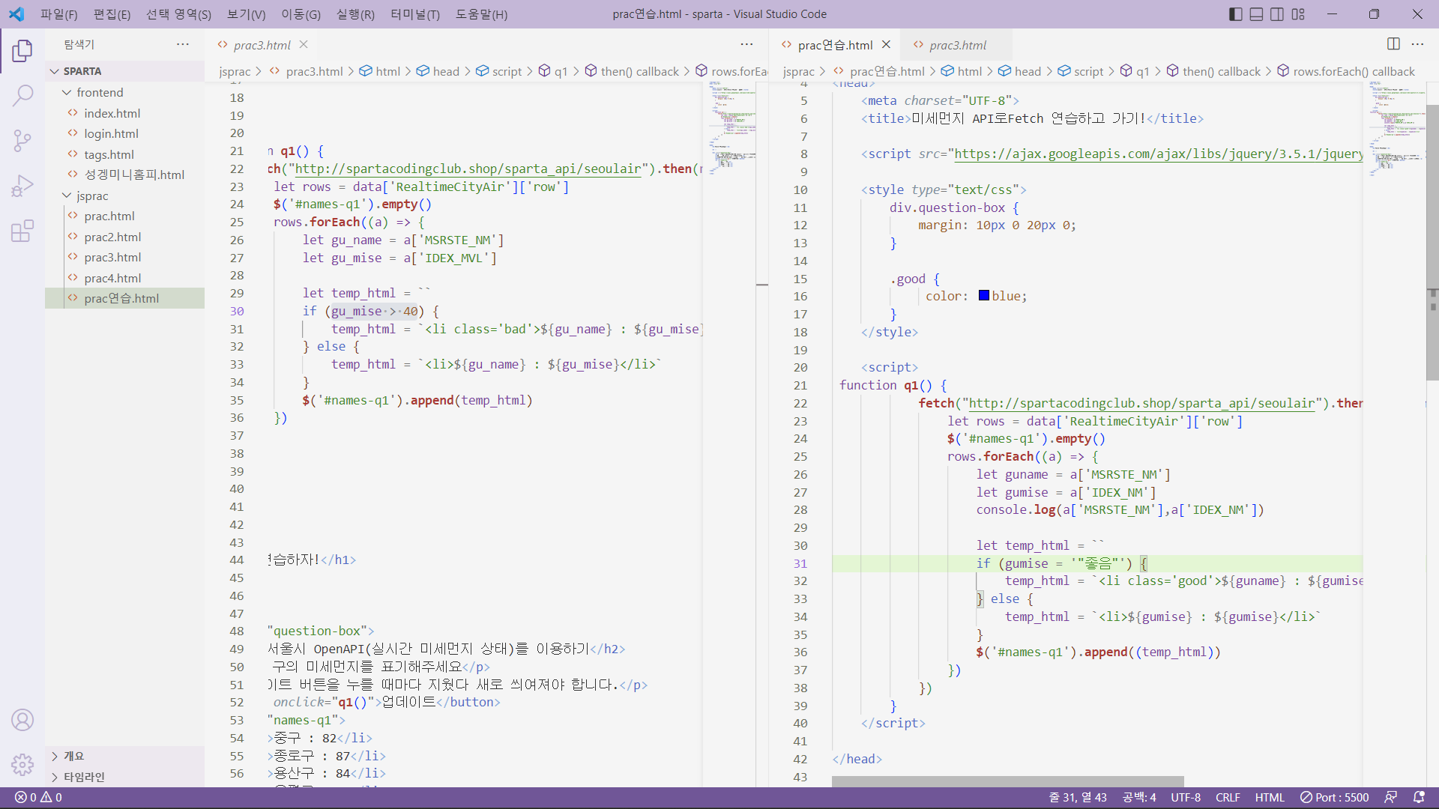Viewport: 1439px width, 809px height.
Task: Open the Source Control view
Action: point(22,140)
